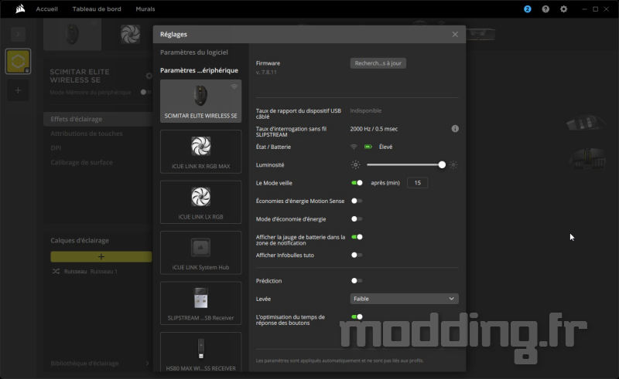
Task: Click the firmware version v. 7.8.11 text
Action: click(266, 73)
